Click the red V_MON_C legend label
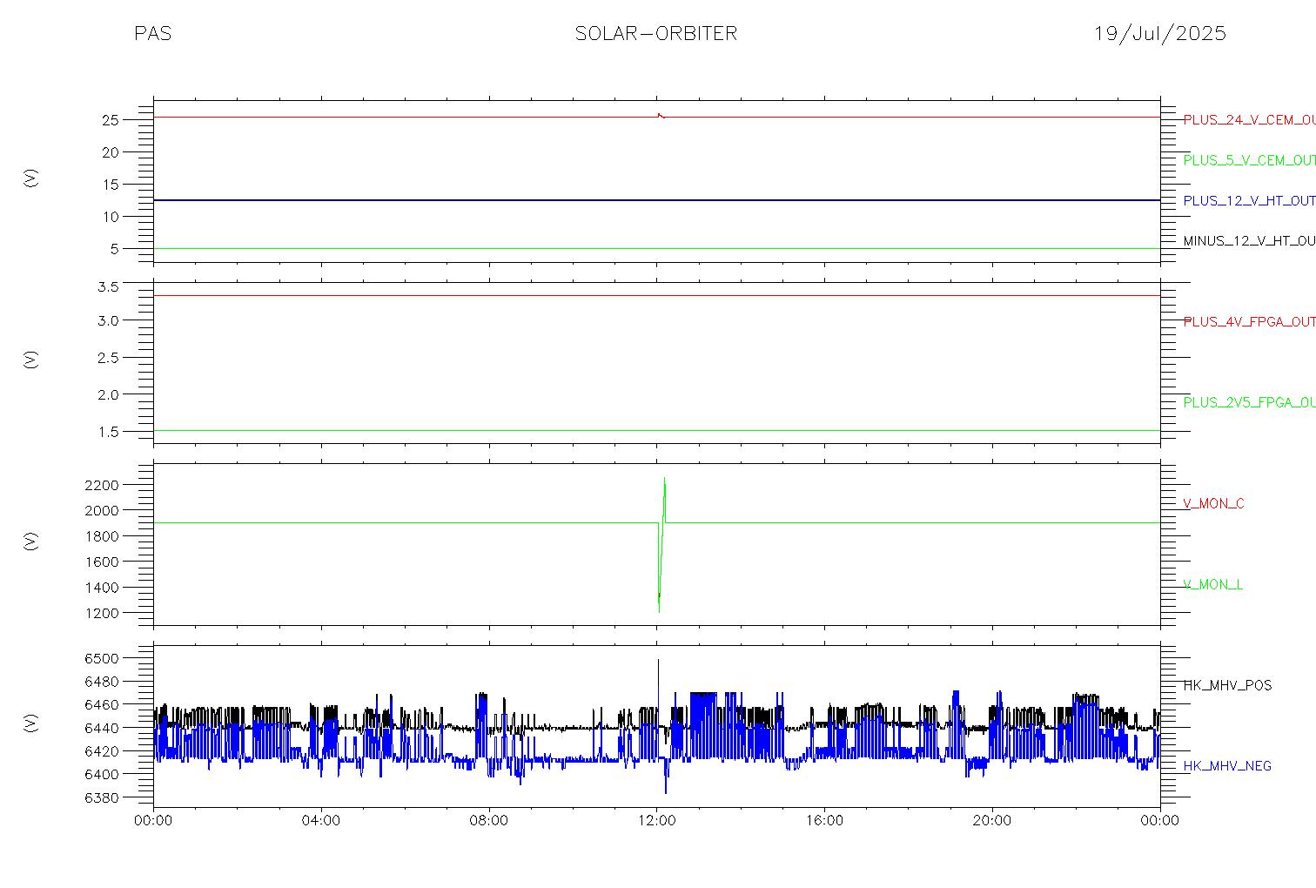Image resolution: width=1316 pixels, height=888 pixels. click(x=1213, y=504)
